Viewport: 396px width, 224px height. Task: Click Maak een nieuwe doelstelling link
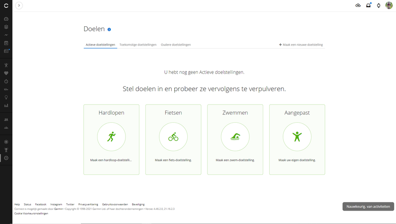[x=301, y=45]
